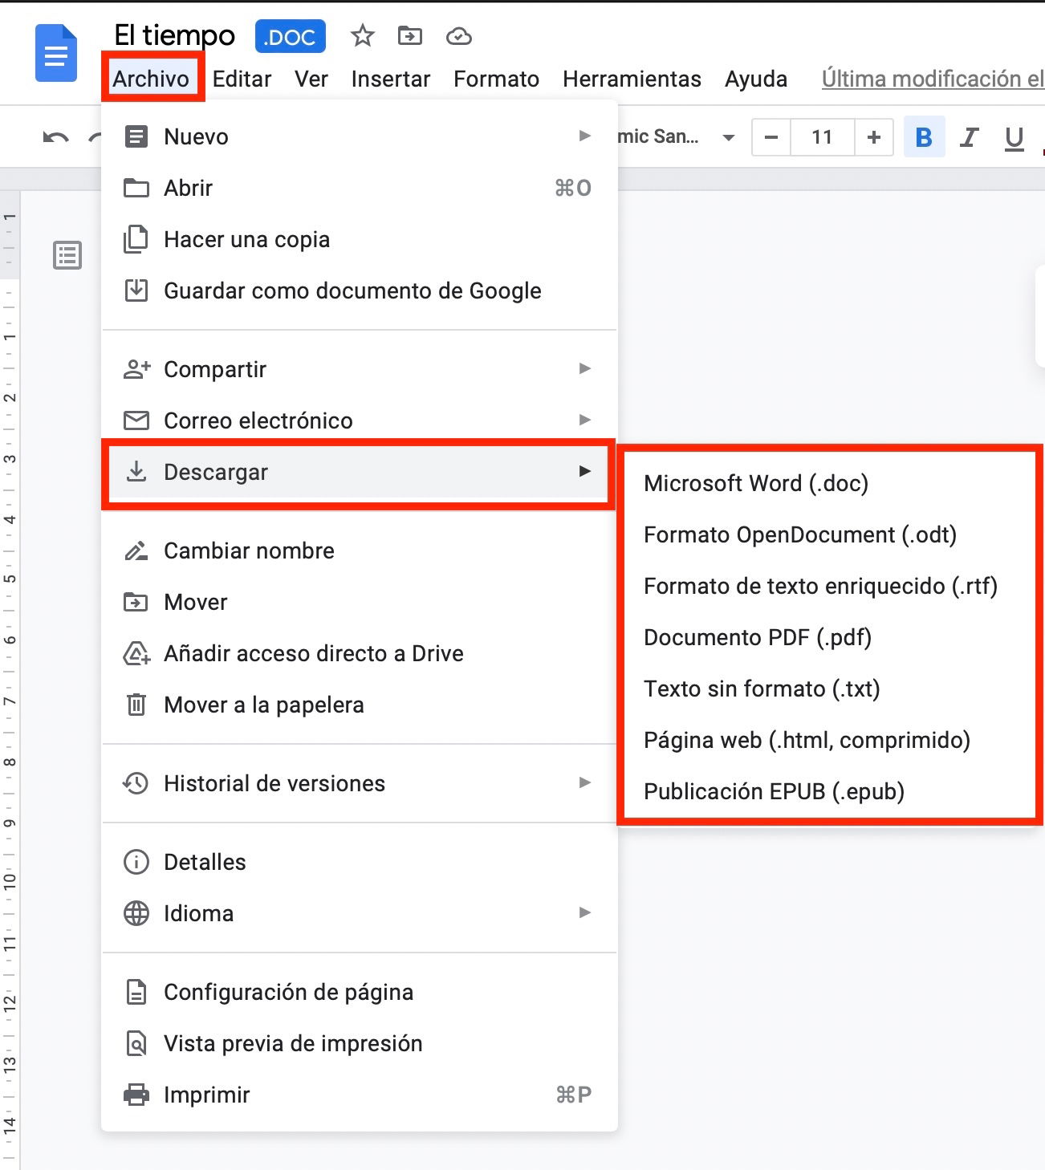Expand the Compartir submenu
Image resolution: width=1045 pixels, height=1170 pixels.
click(x=360, y=369)
